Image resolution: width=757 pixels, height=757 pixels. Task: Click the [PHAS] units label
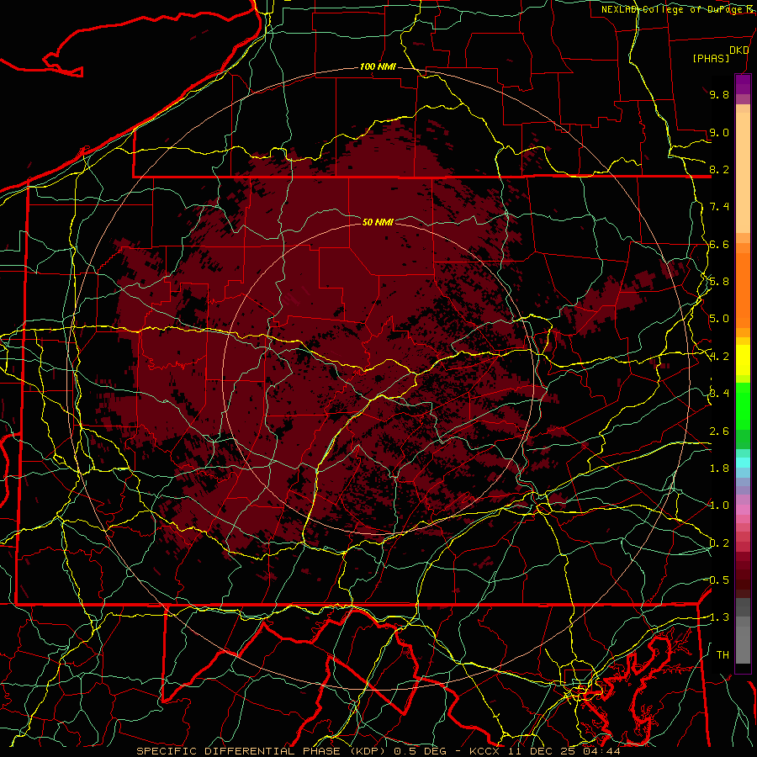tap(711, 58)
